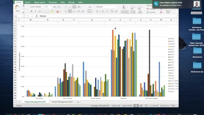Open the borders button in the ribbon
This screenshot has height=115, width=204.
(46, 11)
